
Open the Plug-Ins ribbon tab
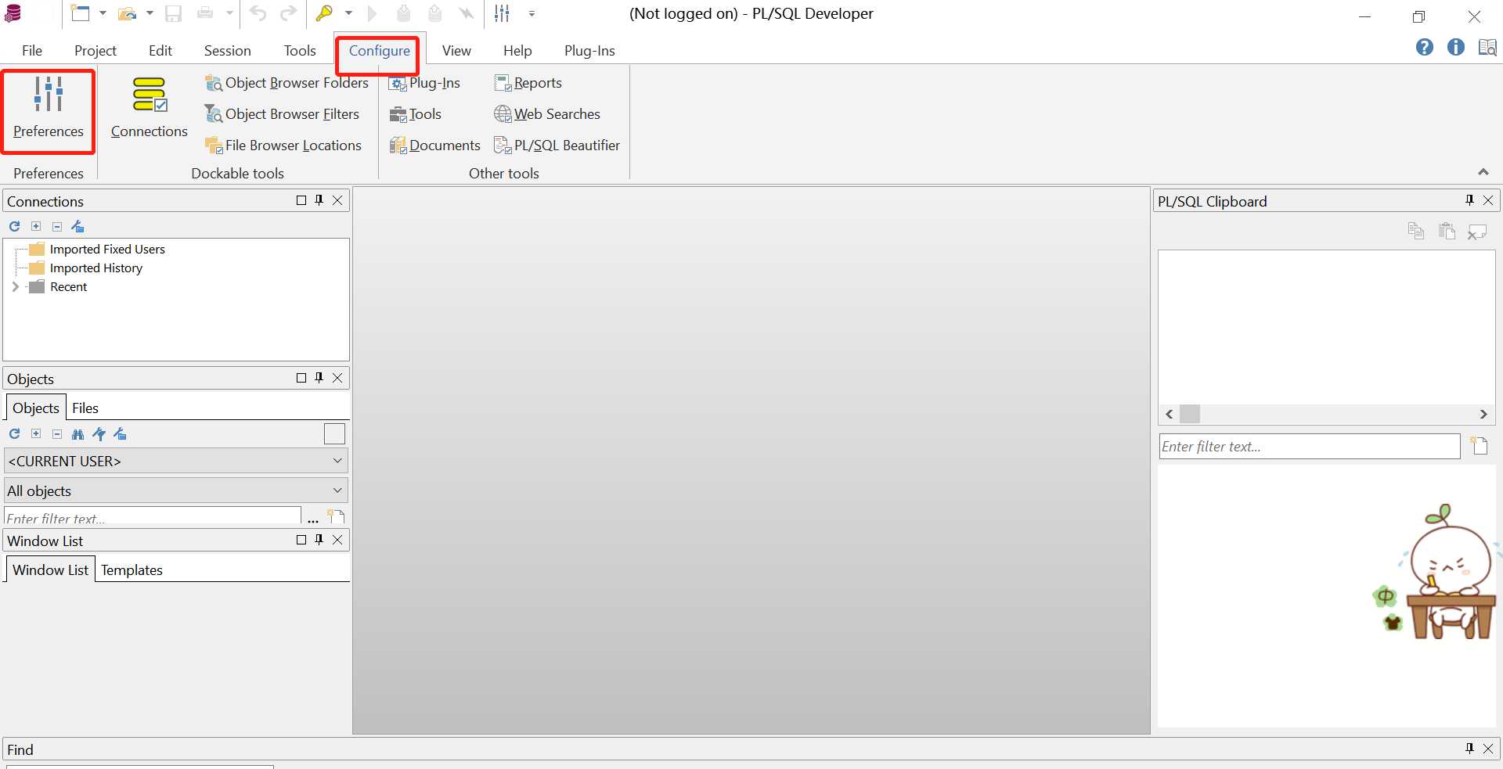(589, 51)
